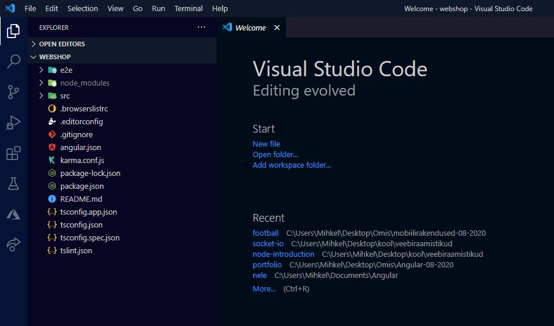Viewport: 554px width, 326px height.
Task: Select the Welcome tab
Action: click(x=252, y=28)
